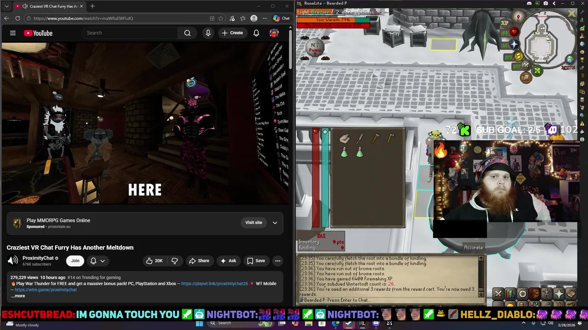Open RuneLite Discord icon in title bar
This screenshot has height=330, width=588.
click(x=529, y=4)
